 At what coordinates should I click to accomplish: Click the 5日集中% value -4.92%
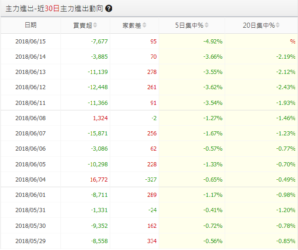[213, 42]
